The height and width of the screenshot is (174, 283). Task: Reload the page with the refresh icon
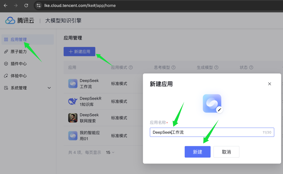click(x=26, y=6)
